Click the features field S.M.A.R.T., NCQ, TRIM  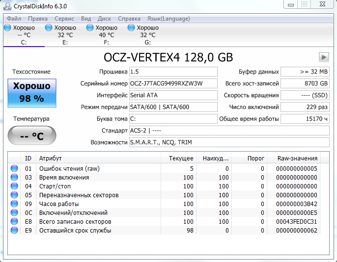click(x=229, y=142)
